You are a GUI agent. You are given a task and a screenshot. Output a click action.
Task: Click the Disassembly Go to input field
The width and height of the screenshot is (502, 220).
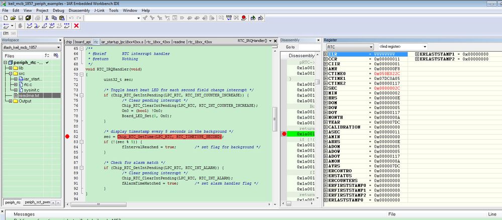coord(309,47)
